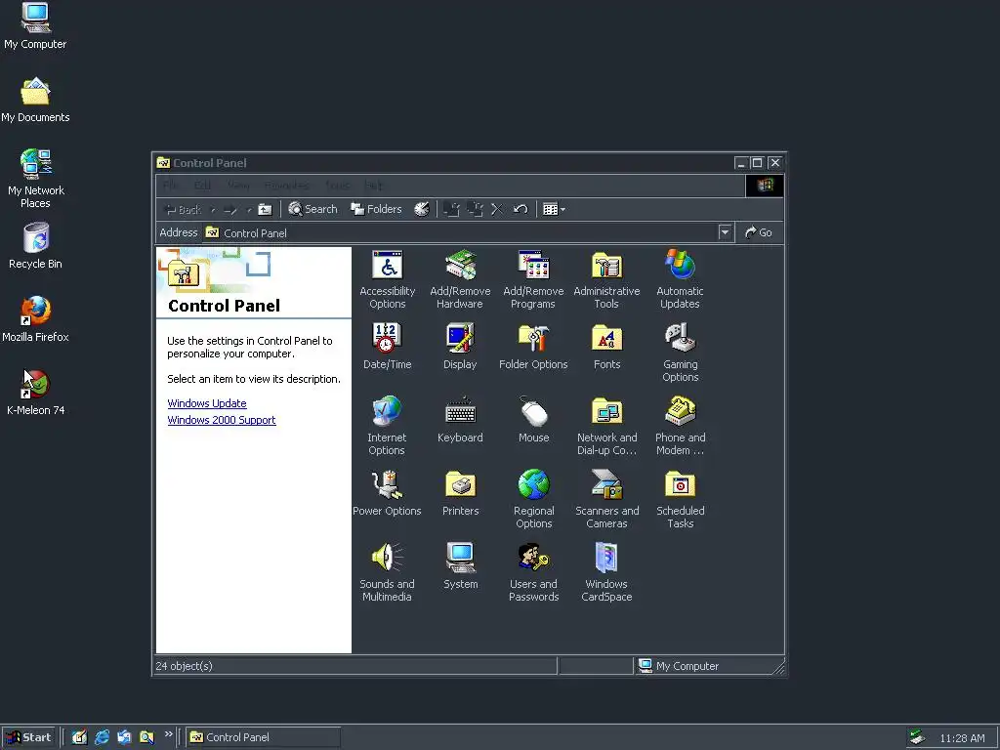
Task: Open the Views dropdown button
Action: (554, 209)
